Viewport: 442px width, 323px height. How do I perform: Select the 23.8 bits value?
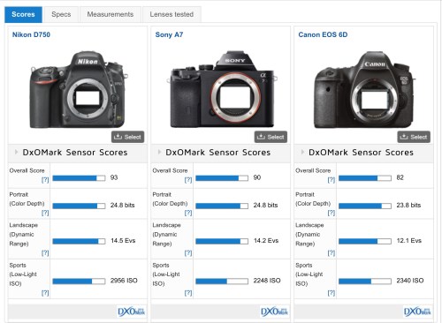[408, 205]
